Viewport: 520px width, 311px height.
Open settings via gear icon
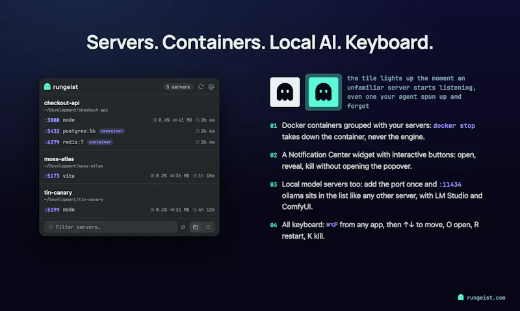click(211, 87)
